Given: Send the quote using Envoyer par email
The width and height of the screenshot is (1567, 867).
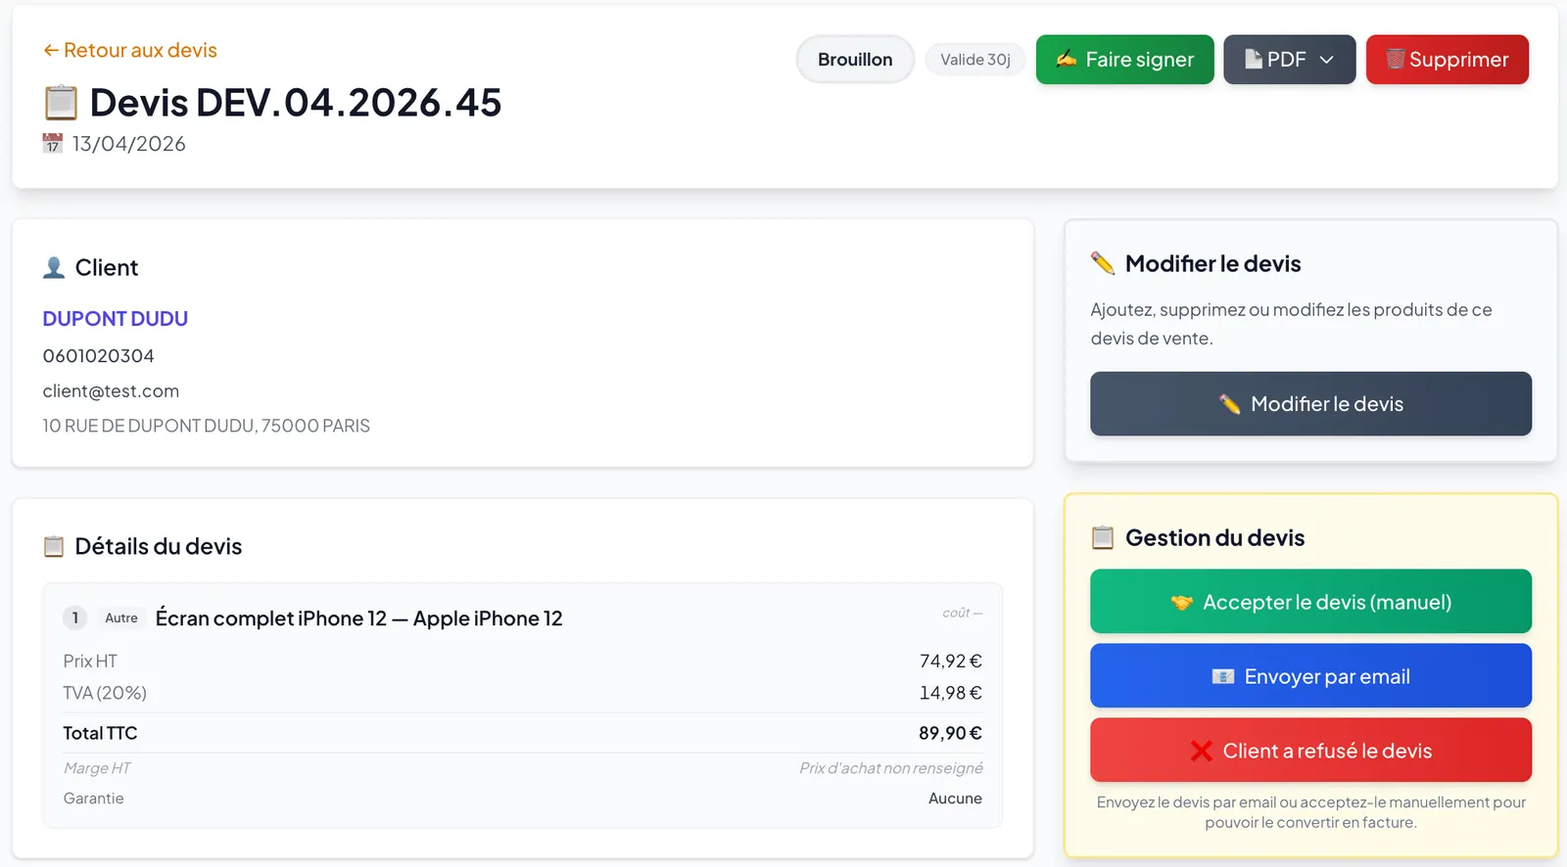Looking at the screenshot, I should click(x=1310, y=676).
